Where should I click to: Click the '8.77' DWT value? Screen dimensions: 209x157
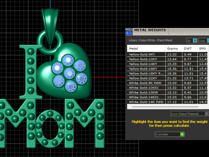tap(188, 59)
